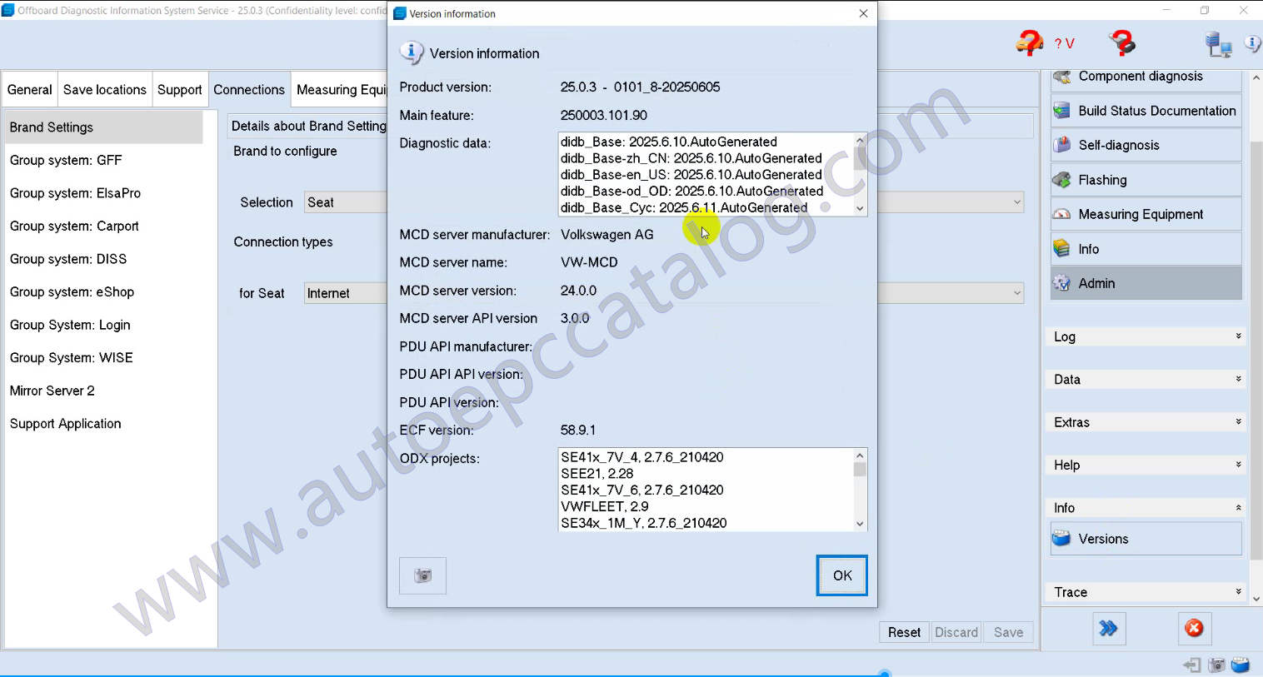Click the logout icon in status bar
1263x677 pixels.
click(x=1192, y=665)
